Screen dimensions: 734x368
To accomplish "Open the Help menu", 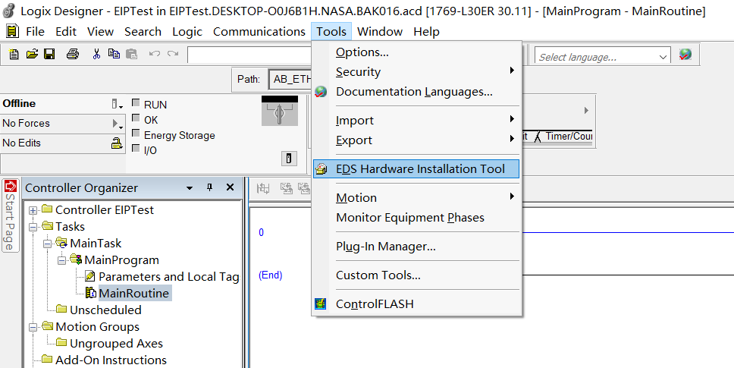I will [x=426, y=31].
